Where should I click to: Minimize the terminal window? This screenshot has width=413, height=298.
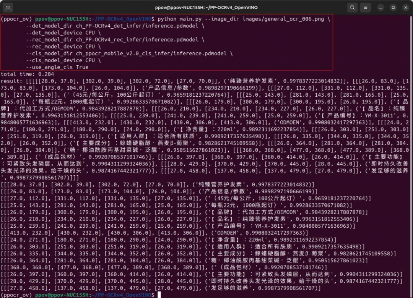point(380,7)
